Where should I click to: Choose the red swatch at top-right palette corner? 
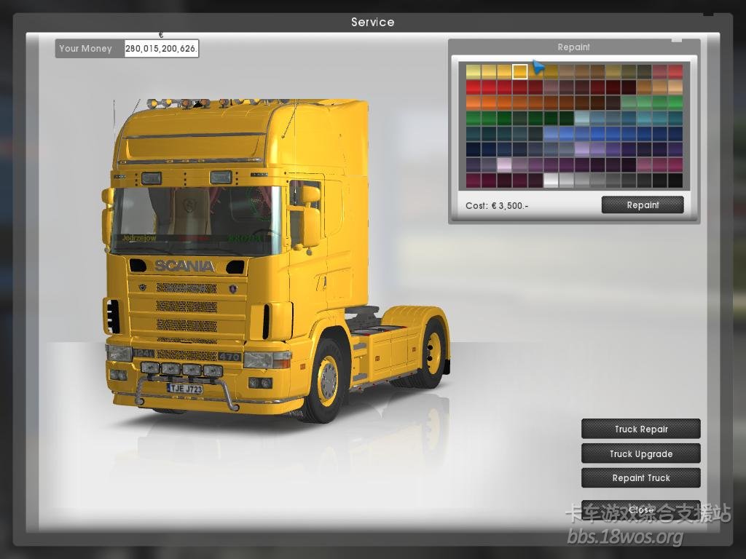(675, 71)
